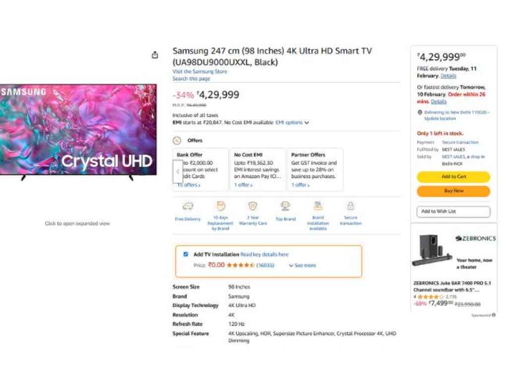Expand See more under TV Installation

[302, 265]
